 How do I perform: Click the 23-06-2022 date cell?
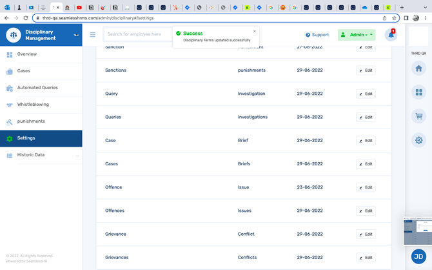[x=309, y=187]
